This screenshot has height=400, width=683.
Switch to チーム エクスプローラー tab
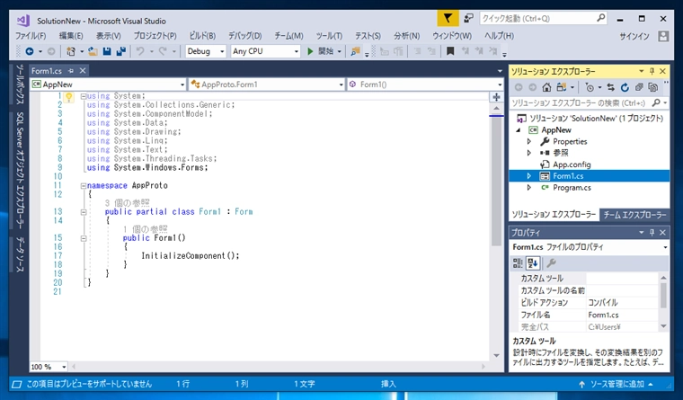click(x=634, y=215)
